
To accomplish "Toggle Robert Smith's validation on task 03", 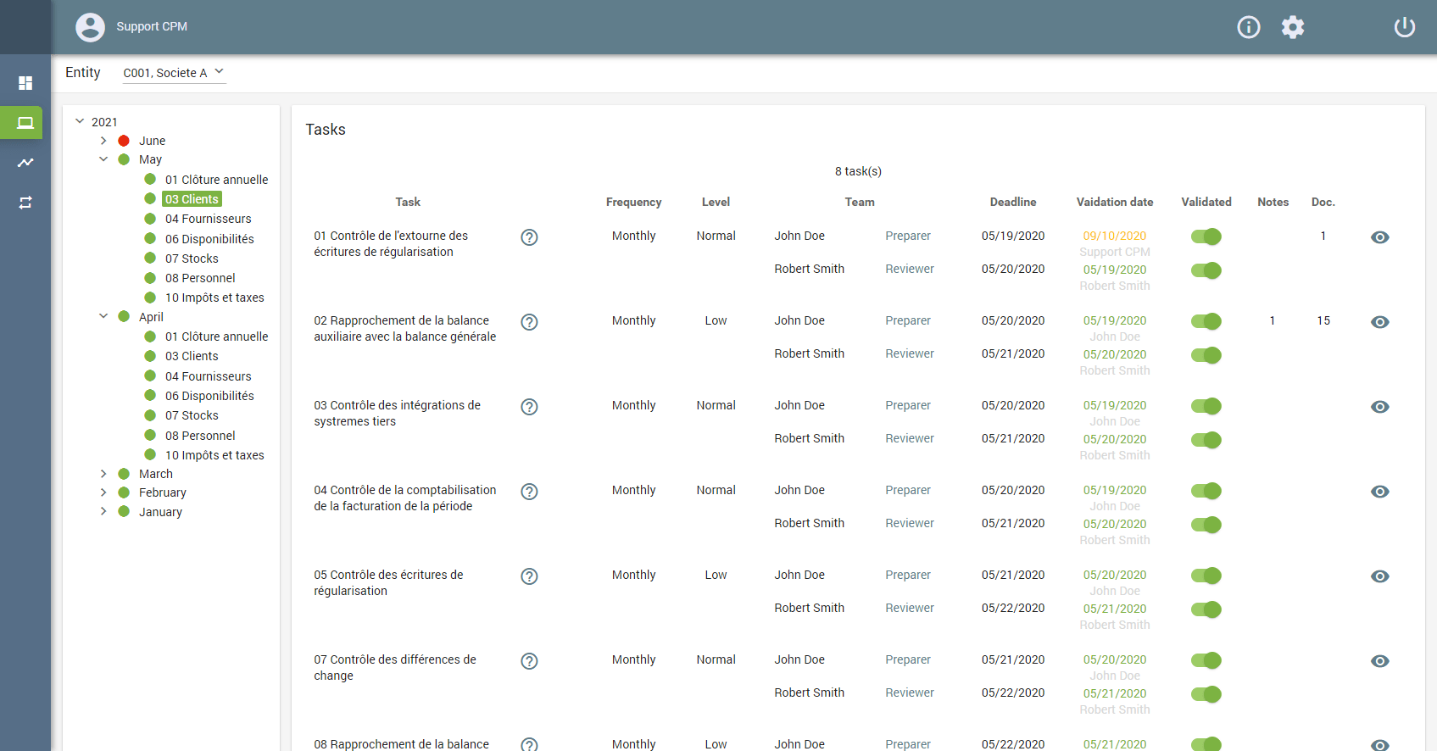I will pyautogui.click(x=1206, y=440).
